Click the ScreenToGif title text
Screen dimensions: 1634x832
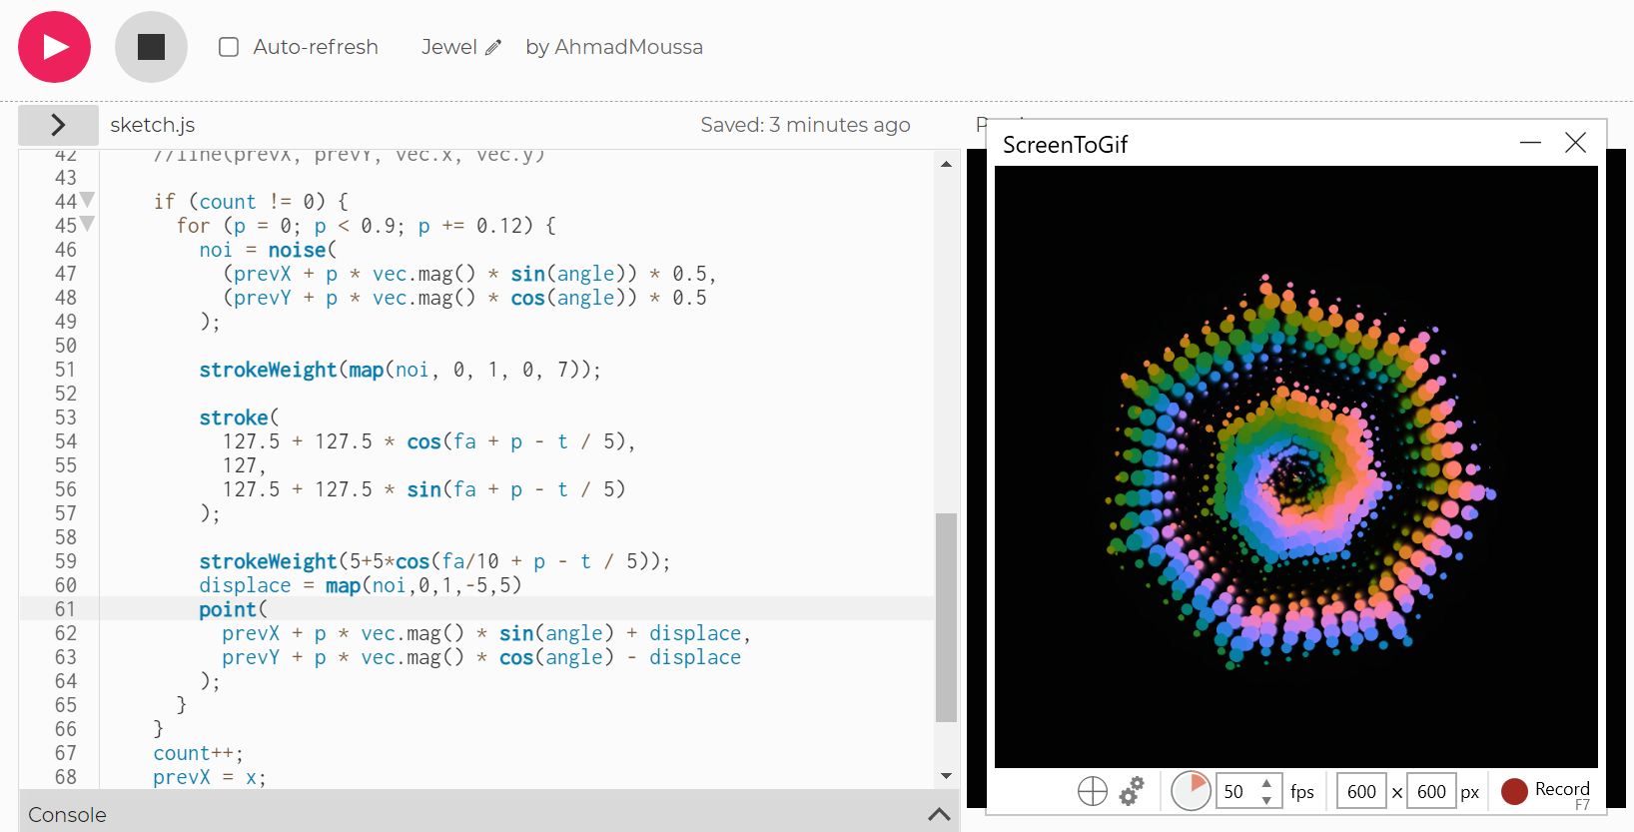click(1065, 145)
